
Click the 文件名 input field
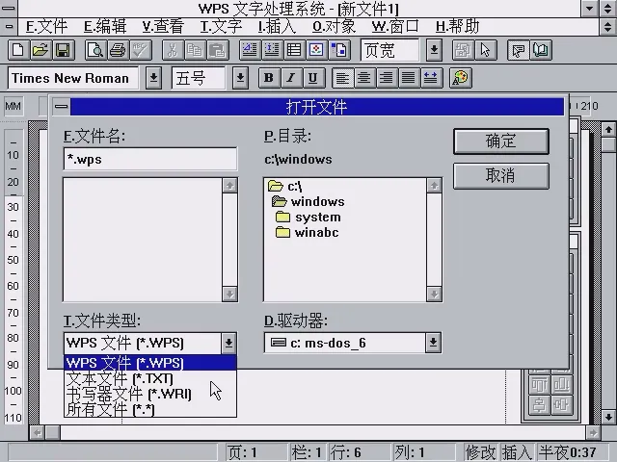[150, 159]
